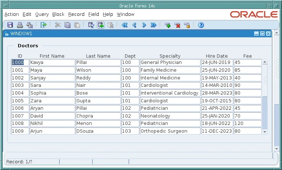Click the Lock Record padlock icon

pos(187,25)
